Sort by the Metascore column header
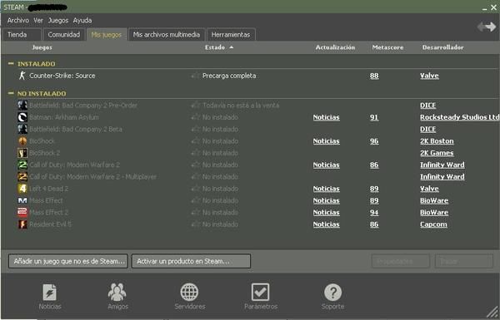Screen dimensions: 500x320 pyautogui.click(x=387, y=47)
